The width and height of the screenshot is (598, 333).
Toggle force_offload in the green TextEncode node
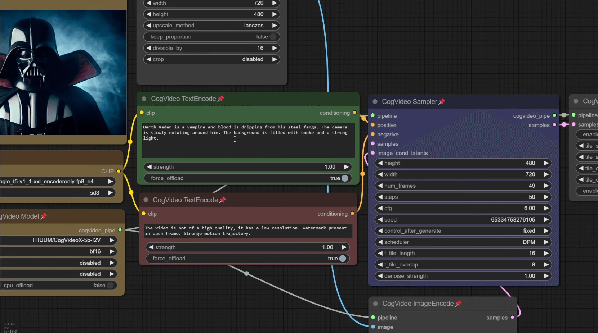tap(344, 178)
